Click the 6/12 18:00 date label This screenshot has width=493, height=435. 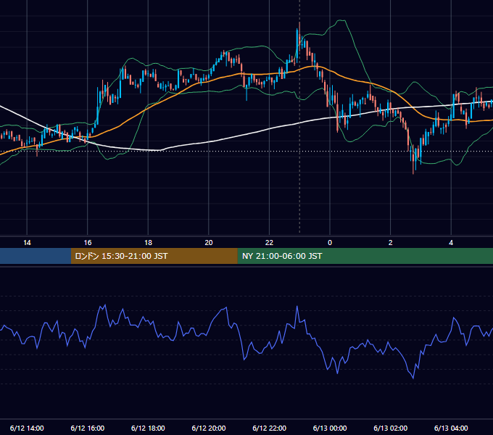click(148, 428)
